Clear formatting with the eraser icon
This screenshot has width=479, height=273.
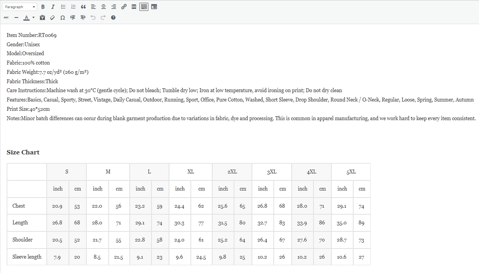point(53,17)
